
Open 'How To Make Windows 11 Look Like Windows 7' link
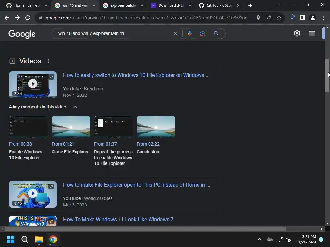click(118, 219)
